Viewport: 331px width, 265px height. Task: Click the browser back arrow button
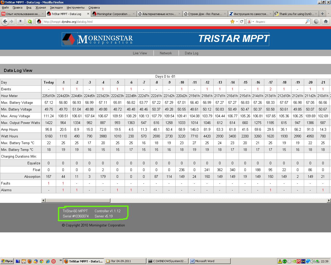click(5, 21)
